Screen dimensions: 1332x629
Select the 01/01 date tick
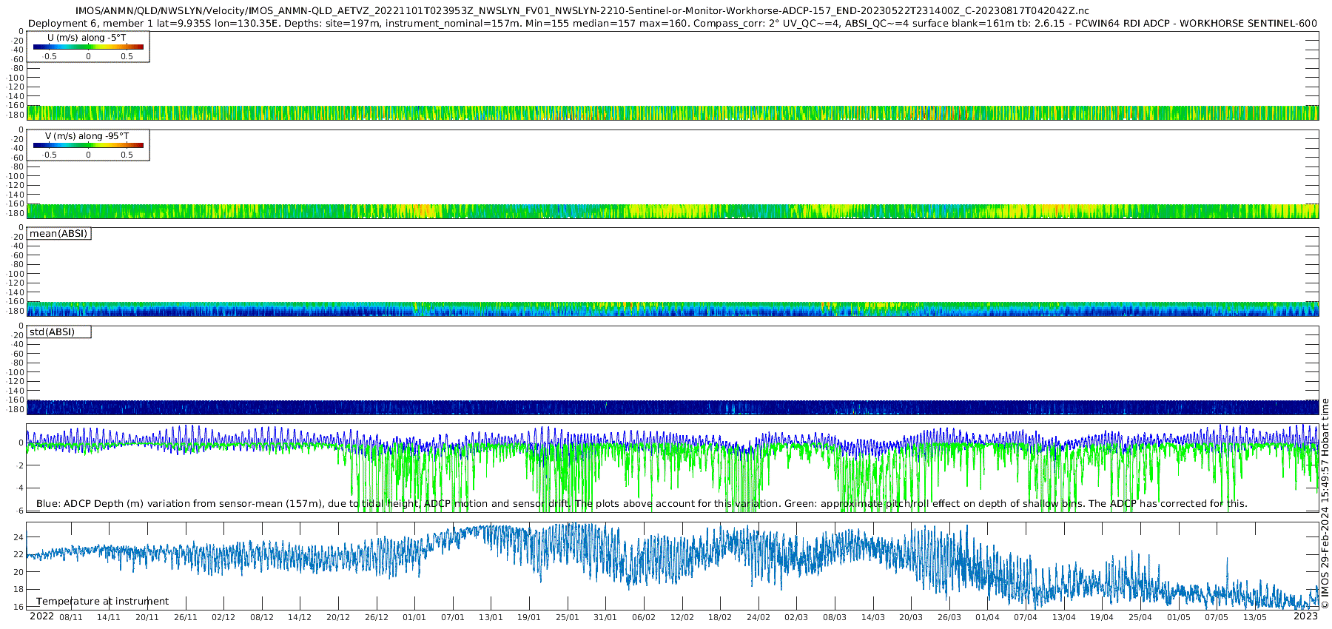pos(414,617)
